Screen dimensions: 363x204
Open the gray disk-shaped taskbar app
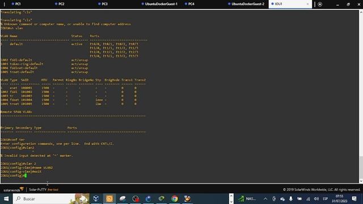123,199
